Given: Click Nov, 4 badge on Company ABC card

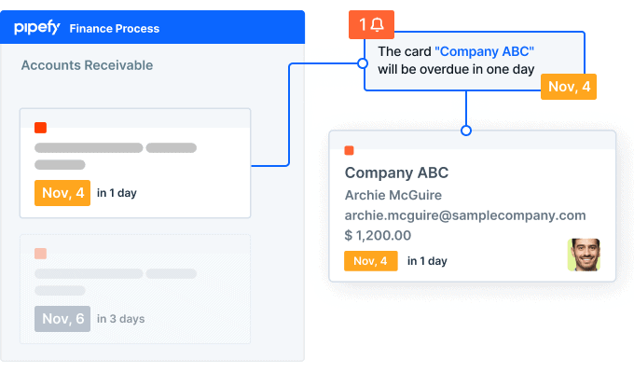Looking at the screenshot, I should point(371,261).
